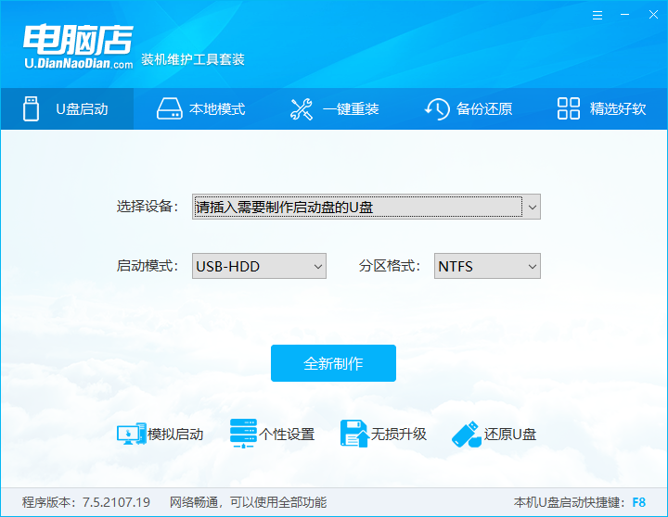Click the 选择设备 label
This screenshot has width=668, height=517.
tap(148, 207)
